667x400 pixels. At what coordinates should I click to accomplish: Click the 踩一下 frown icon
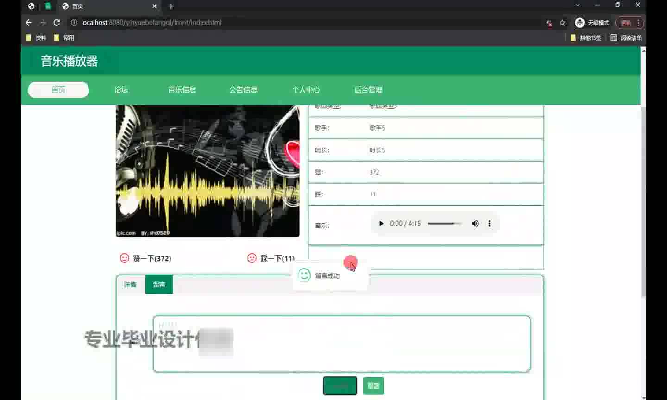pyautogui.click(x=252, y=258)
